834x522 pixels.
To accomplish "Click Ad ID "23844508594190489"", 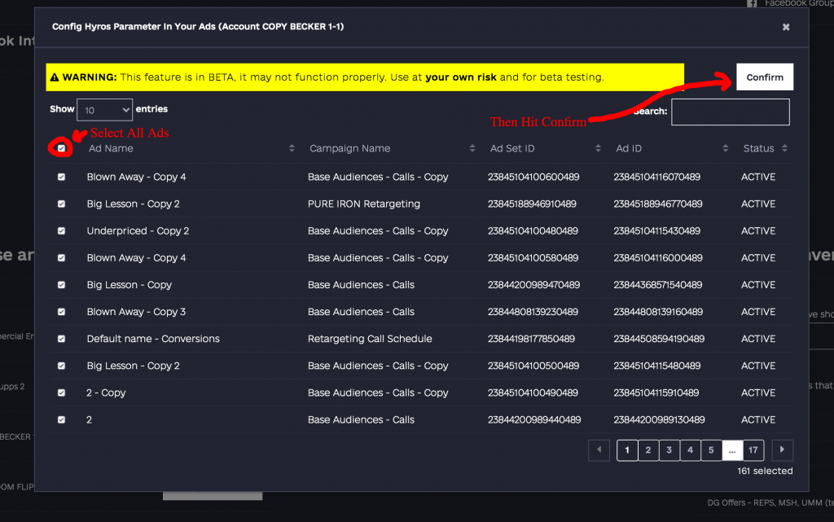I will (659, 339).
